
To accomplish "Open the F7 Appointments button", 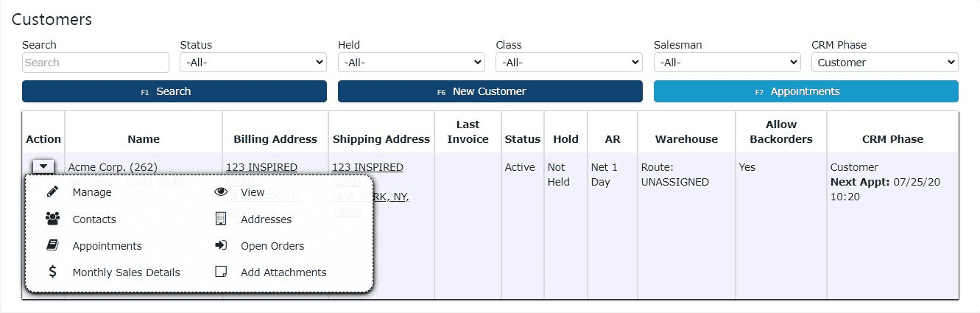I will pyautogui.click(x=805, y=91).
